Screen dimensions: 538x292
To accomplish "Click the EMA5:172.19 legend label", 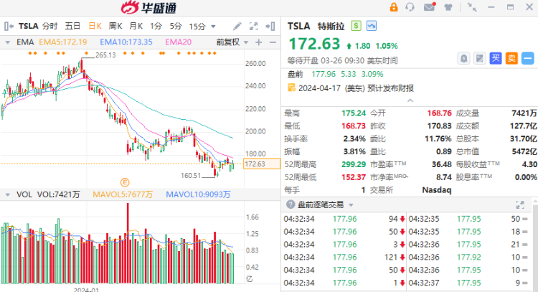I will [x=63, y=42].
